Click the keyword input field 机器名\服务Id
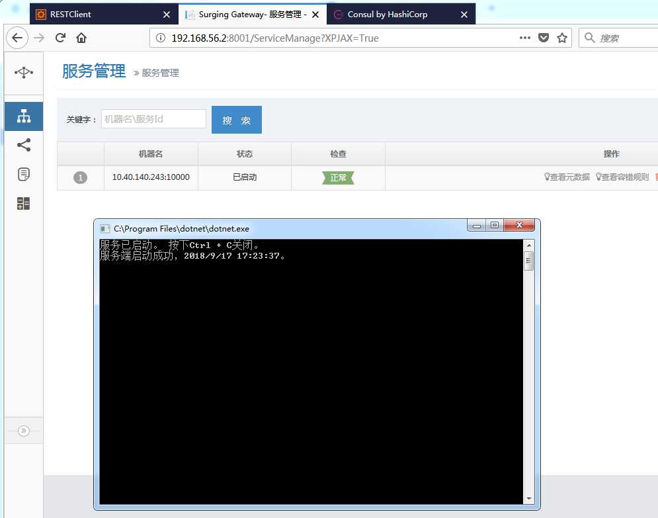This screenshot has height=518, width=658. point(153,119)
